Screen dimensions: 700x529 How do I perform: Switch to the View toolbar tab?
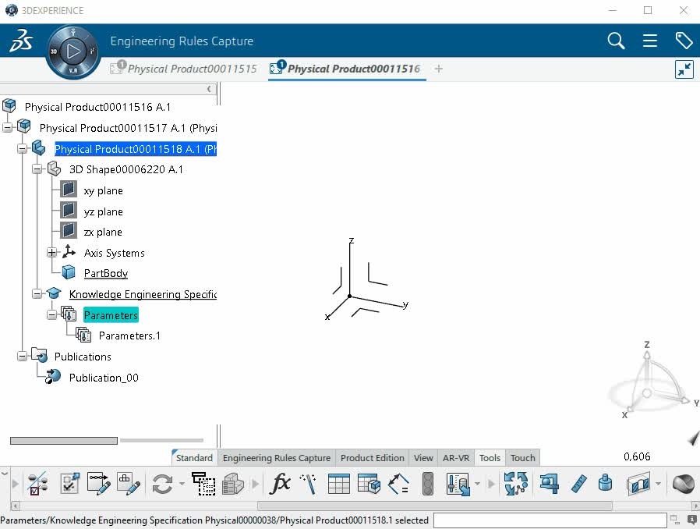click(423, 458)
